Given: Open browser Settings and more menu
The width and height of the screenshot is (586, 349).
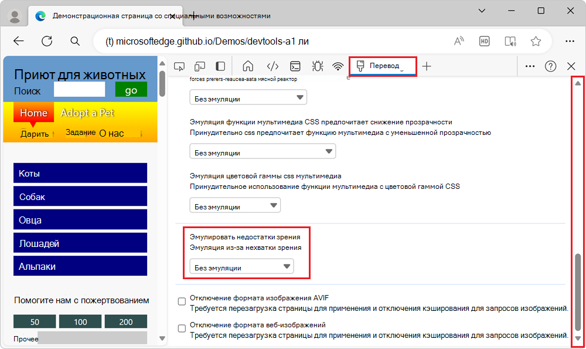Looking at the screenshot, I should pyautogui.click(x=570, y=41).
